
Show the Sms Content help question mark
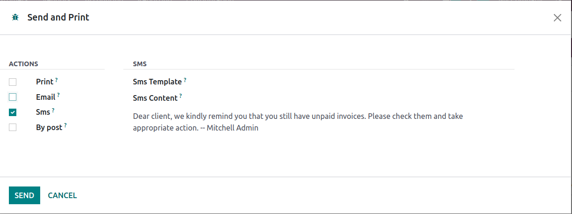pyautogui.click(x=181, y=96)
